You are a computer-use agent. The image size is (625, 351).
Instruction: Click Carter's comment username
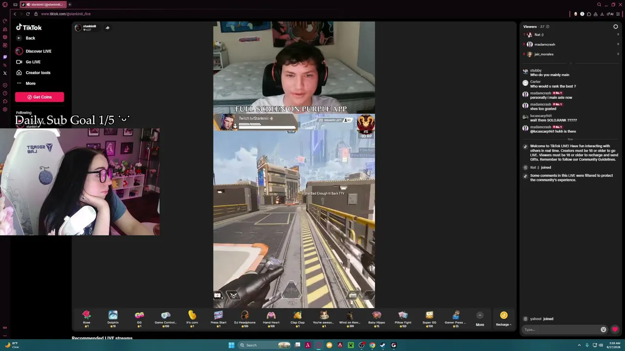[535, 82]
